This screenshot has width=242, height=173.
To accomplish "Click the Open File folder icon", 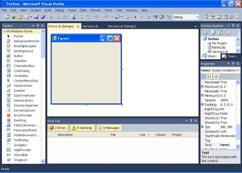I will [x=20, y=17].
